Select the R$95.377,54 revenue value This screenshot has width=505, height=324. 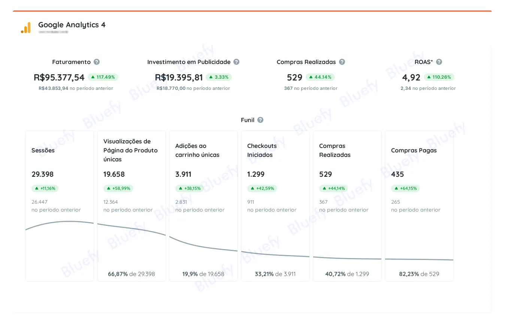pyautogui.click(x=59, y=78)
